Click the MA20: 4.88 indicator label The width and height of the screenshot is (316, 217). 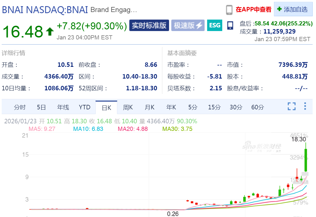point(133,129)
